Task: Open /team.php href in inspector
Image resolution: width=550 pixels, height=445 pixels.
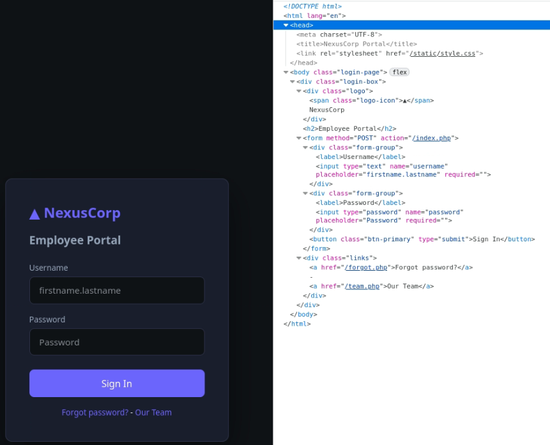Action: (362, 287)
